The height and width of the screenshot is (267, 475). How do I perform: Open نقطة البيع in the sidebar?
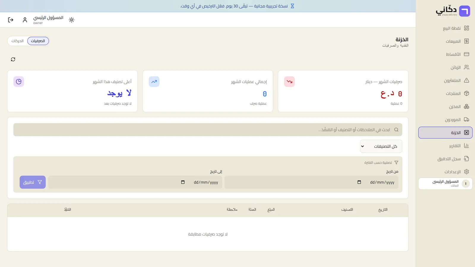coord(445,28)
